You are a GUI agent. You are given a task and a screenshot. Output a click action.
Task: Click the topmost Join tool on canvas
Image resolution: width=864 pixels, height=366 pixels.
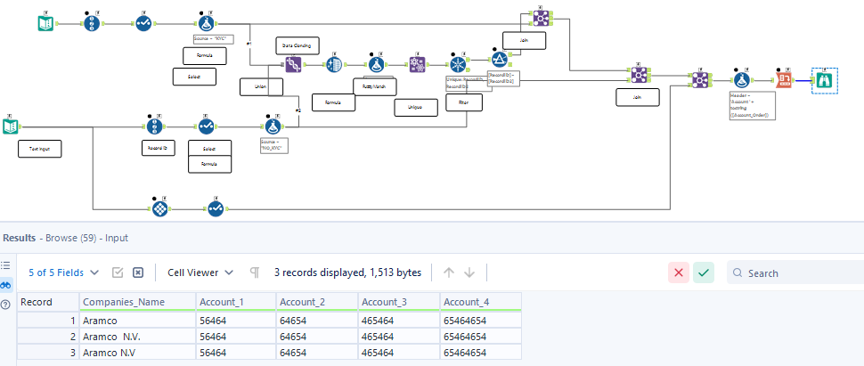coord(541,18)
